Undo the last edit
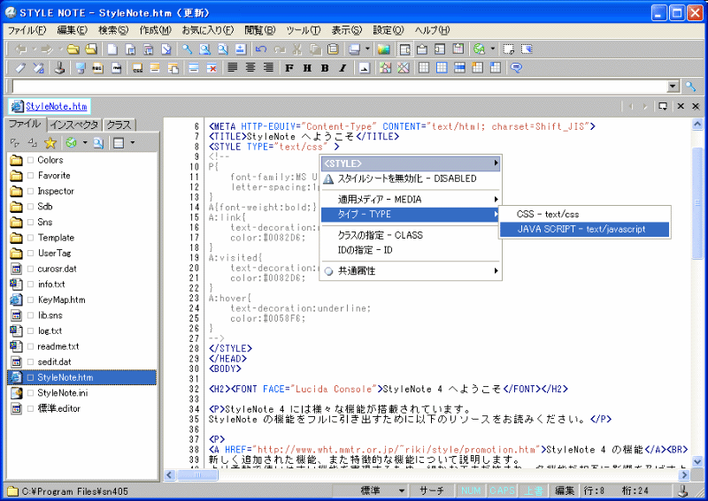 click(260, 49)
